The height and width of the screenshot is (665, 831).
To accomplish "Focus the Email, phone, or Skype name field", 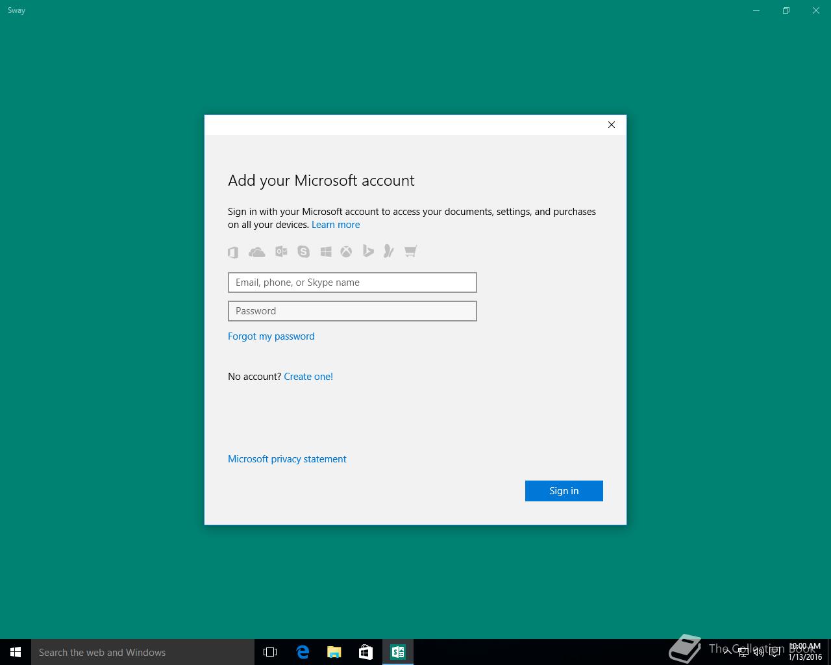I will tap(353, 282).
